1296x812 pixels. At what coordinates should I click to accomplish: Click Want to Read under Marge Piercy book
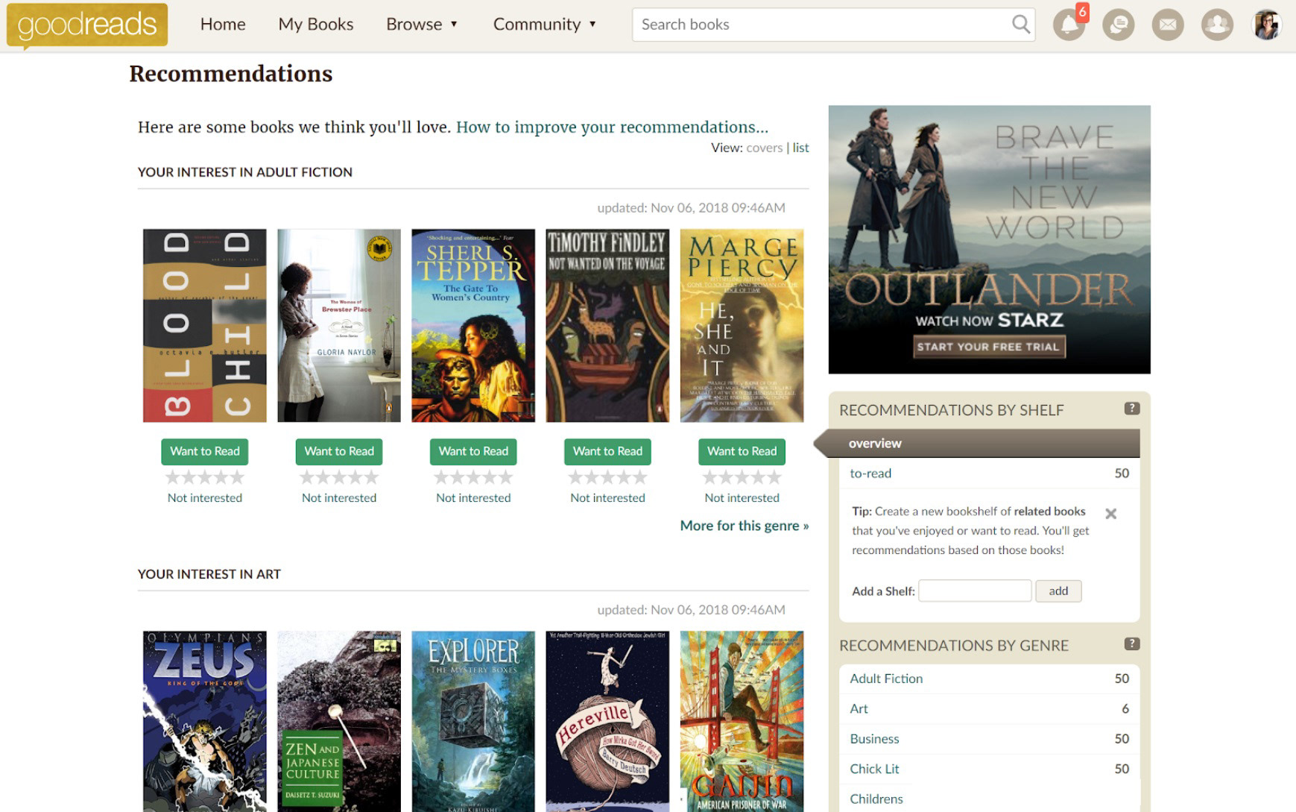coord(742,451)
